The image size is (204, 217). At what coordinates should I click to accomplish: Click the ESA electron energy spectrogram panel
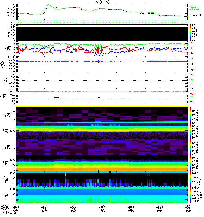[102, 163]
